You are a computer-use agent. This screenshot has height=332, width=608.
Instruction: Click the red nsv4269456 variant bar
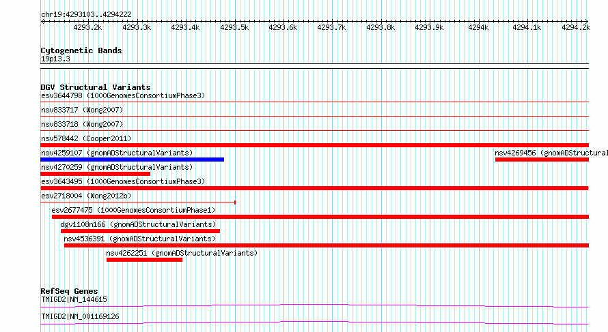point(542,160)
